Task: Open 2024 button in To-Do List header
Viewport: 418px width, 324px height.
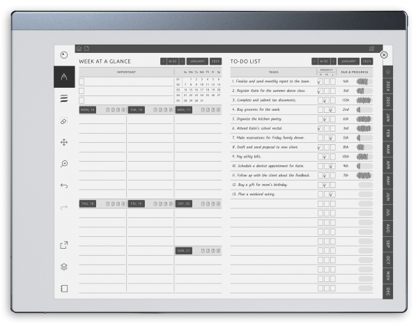Action: (367, 61)
